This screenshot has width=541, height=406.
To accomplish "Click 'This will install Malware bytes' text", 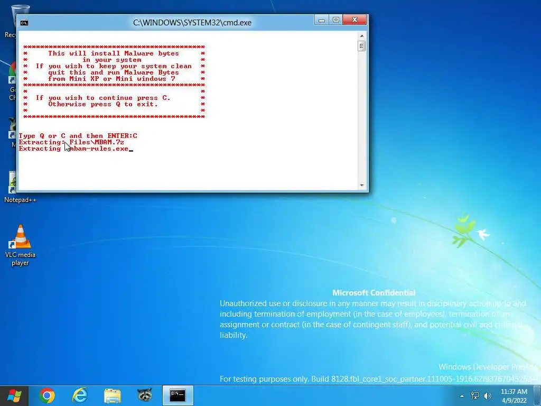I will click(114, 53).
